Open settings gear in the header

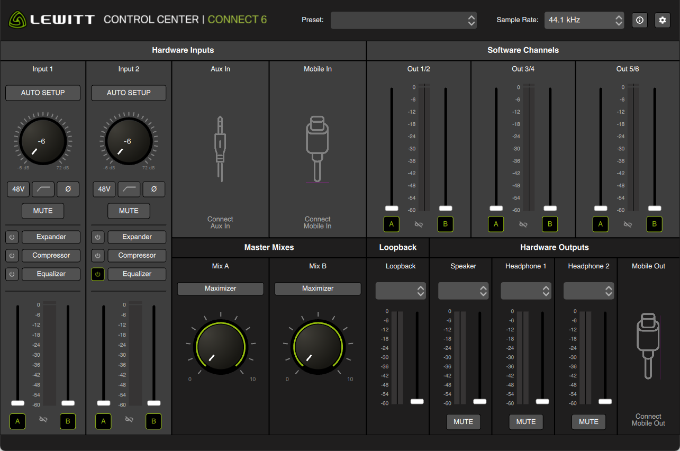point(662,20)
